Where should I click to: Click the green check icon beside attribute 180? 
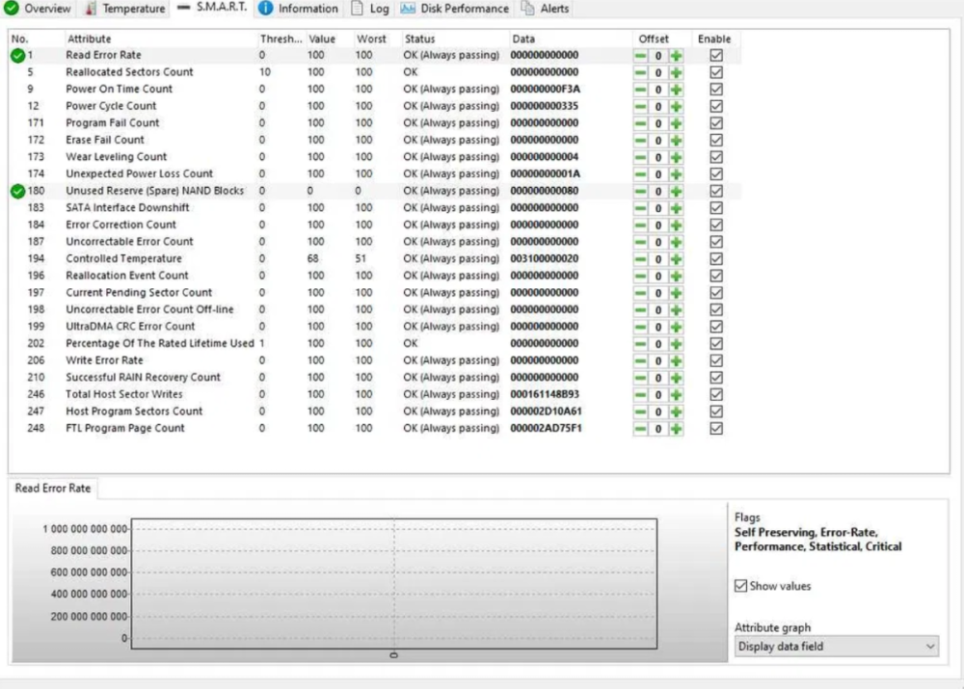point(17,192)
